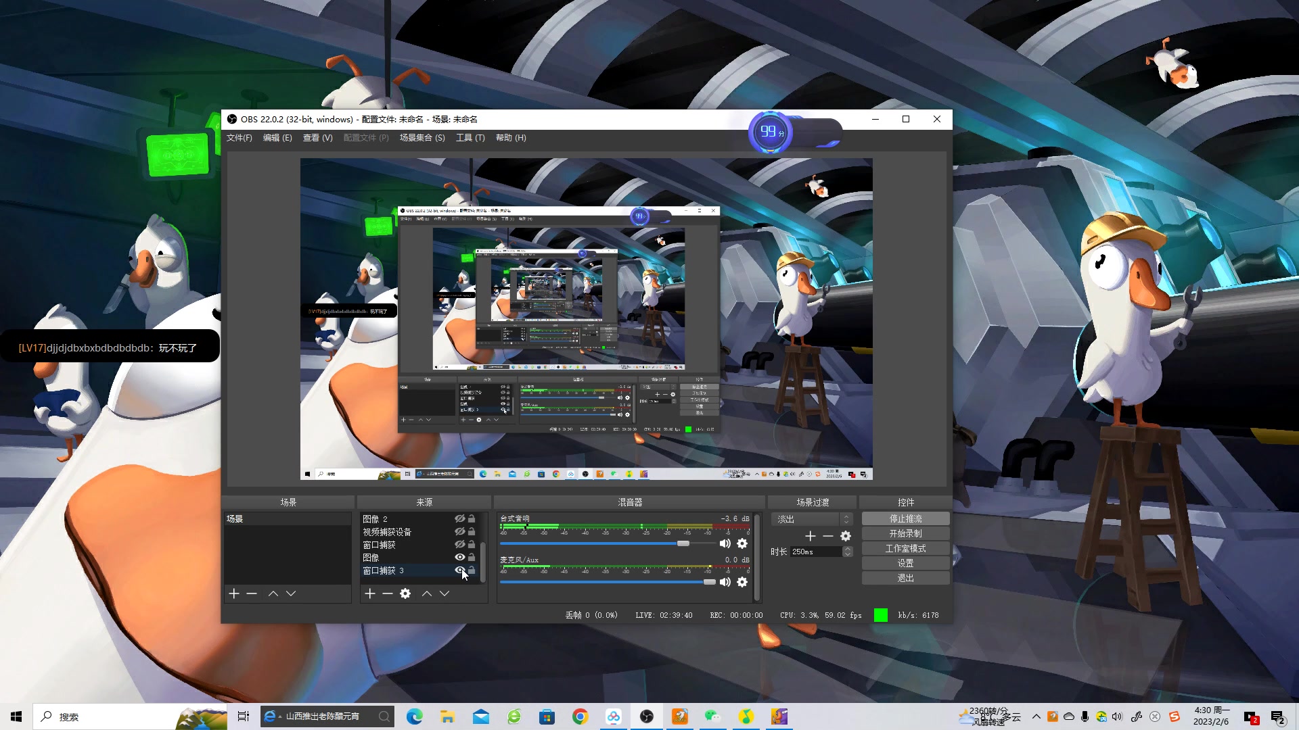
Task: Open 麦克风/Aux mixer settings gear
Action: coord(742,582)
